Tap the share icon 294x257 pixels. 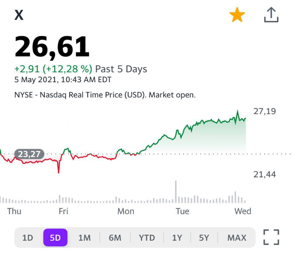point(271,15)
